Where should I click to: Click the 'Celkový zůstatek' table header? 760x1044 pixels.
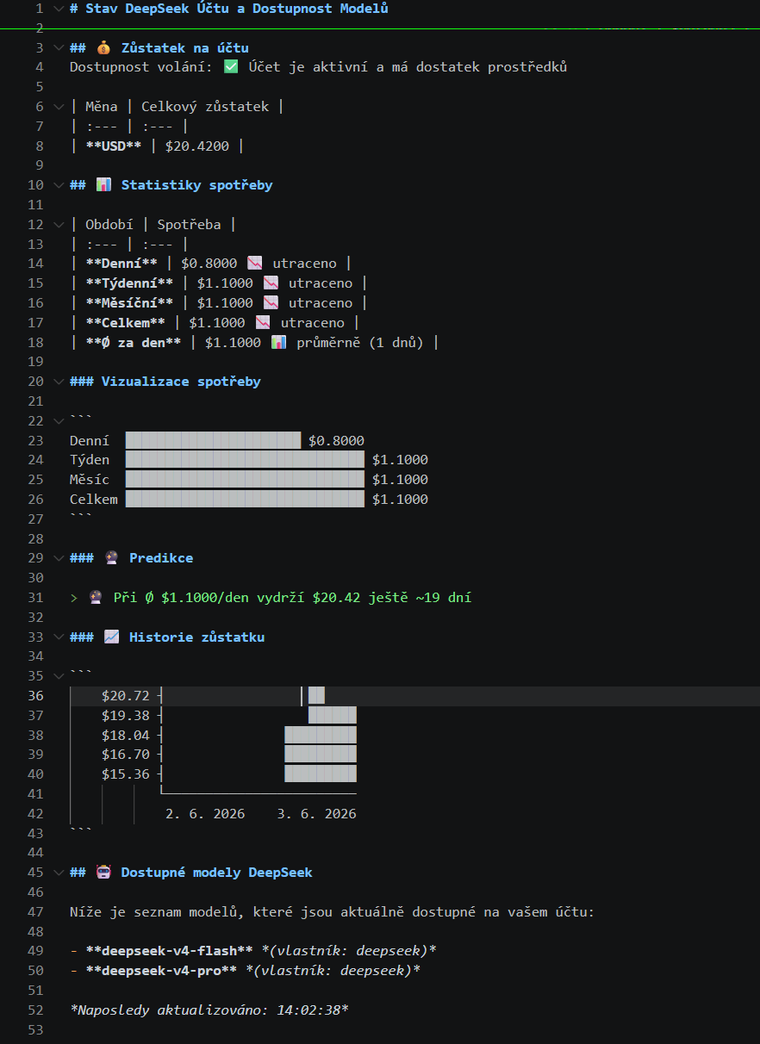pyautogui.click(x=205, y=107)
